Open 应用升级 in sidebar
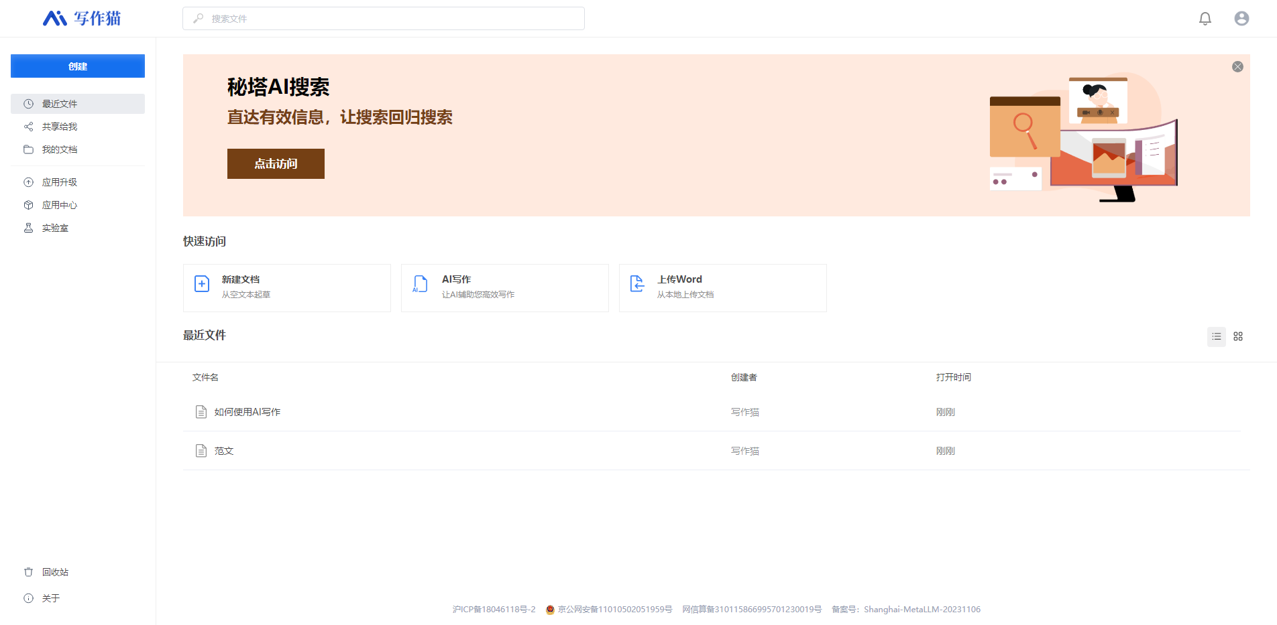Image resolution: width=1277 pixels, height=625 pixels. click(78, 182)
